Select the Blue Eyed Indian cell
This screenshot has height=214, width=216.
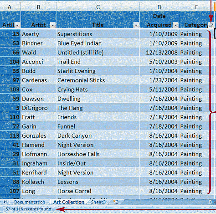click(x=98, y=43)
